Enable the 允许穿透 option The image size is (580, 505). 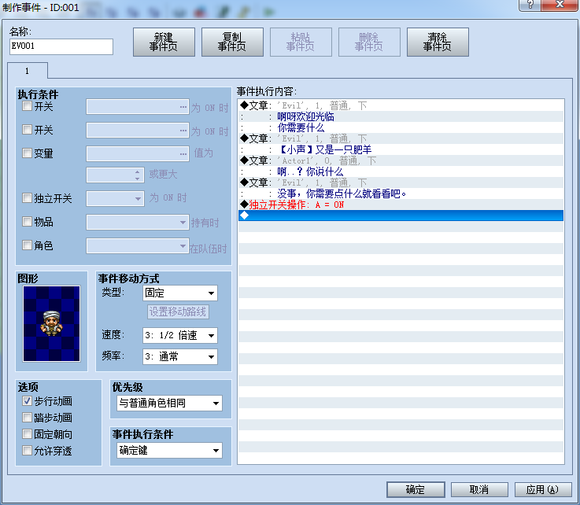coord(27,451)
